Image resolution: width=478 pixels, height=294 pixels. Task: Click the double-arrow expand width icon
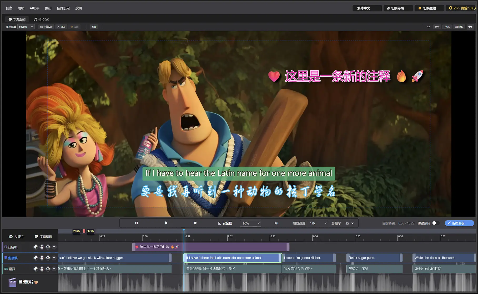tap(470, 27)
